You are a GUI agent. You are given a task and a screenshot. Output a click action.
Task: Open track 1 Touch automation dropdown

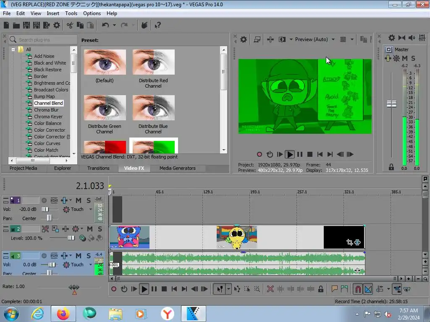click(91, 210)
